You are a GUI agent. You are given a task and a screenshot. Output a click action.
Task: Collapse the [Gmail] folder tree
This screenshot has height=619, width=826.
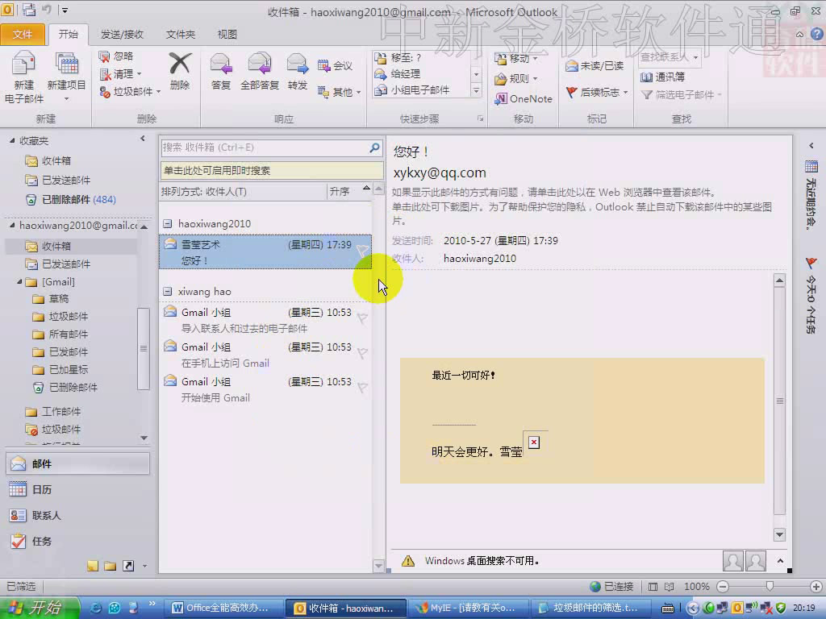[x=19, y=281]
